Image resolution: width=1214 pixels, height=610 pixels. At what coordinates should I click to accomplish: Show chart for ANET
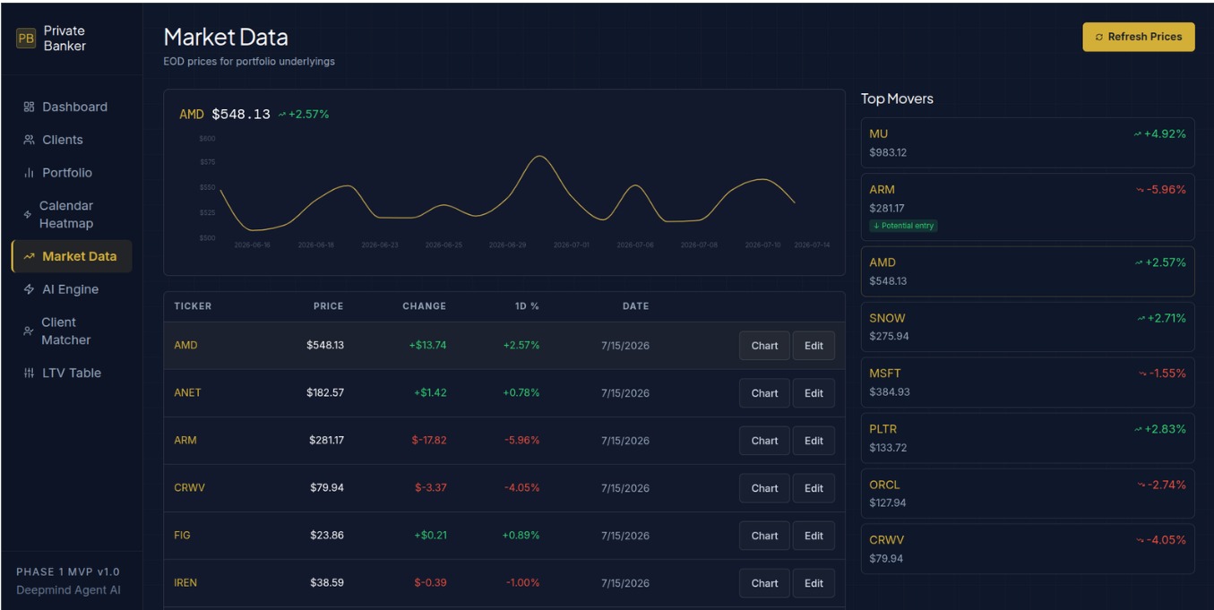(x=764, y=393)
